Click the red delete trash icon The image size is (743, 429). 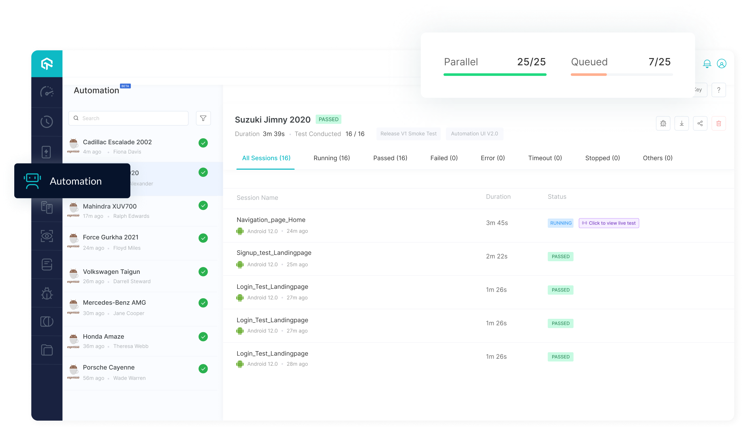click(x=719, y=123)
